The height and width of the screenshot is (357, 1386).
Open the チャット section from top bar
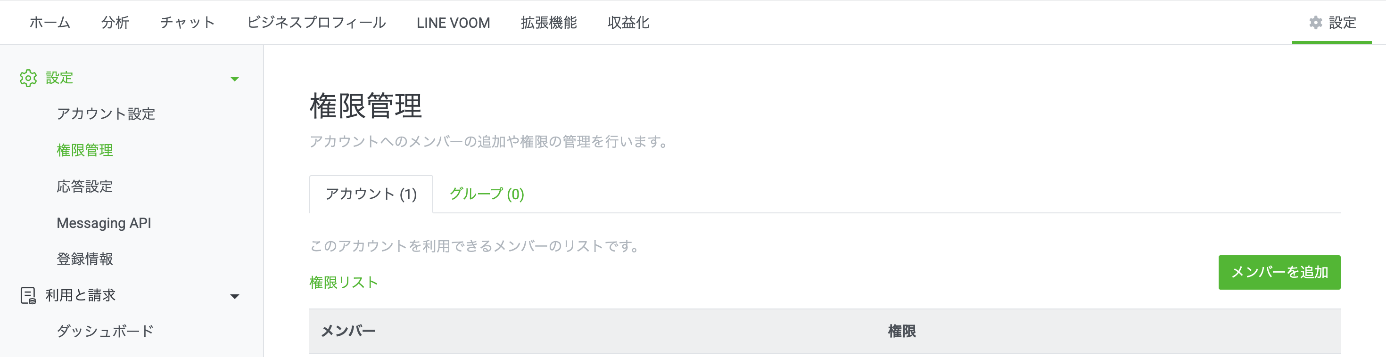pos(187,23)
